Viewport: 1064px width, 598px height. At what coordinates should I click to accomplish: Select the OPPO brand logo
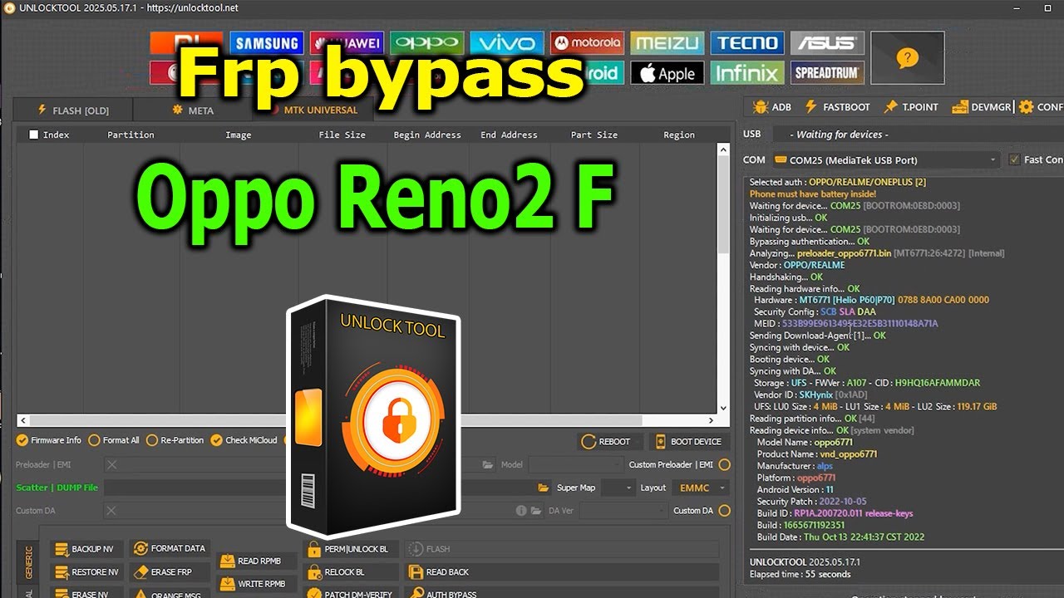426,43
